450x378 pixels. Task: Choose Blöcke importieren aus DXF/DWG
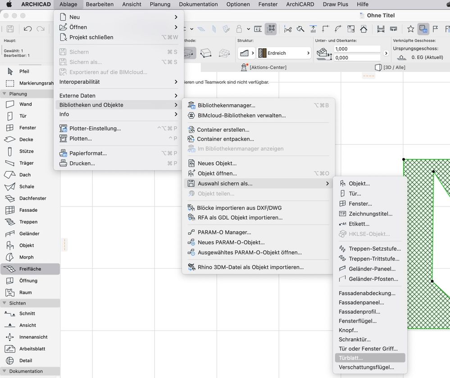[258, 207]
